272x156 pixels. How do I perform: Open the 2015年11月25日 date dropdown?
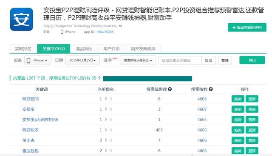click(82, 60)
